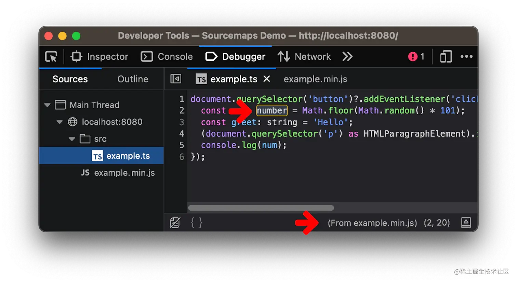517x283 pixels.
Task: Toggle responsive design mode icon
Action: 446,57
